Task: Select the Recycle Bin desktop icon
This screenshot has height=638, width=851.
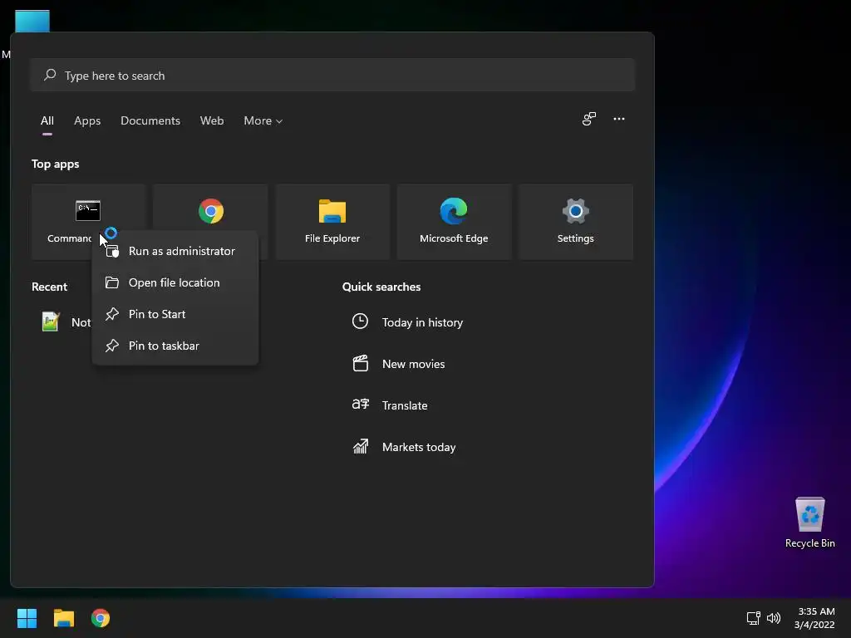Action: click(x=809, y=522)
